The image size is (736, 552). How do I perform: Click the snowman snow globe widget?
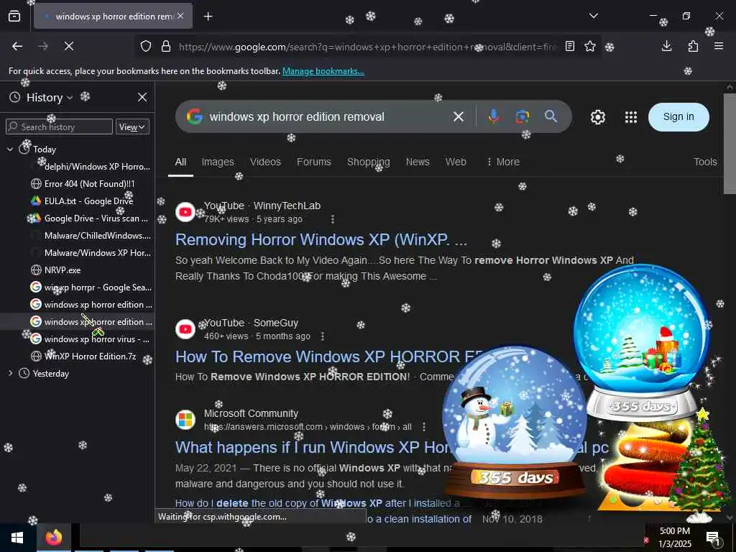[x=515, y=423]
